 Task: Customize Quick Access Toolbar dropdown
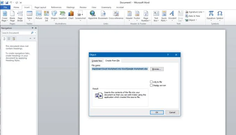[x=21, y=2]
